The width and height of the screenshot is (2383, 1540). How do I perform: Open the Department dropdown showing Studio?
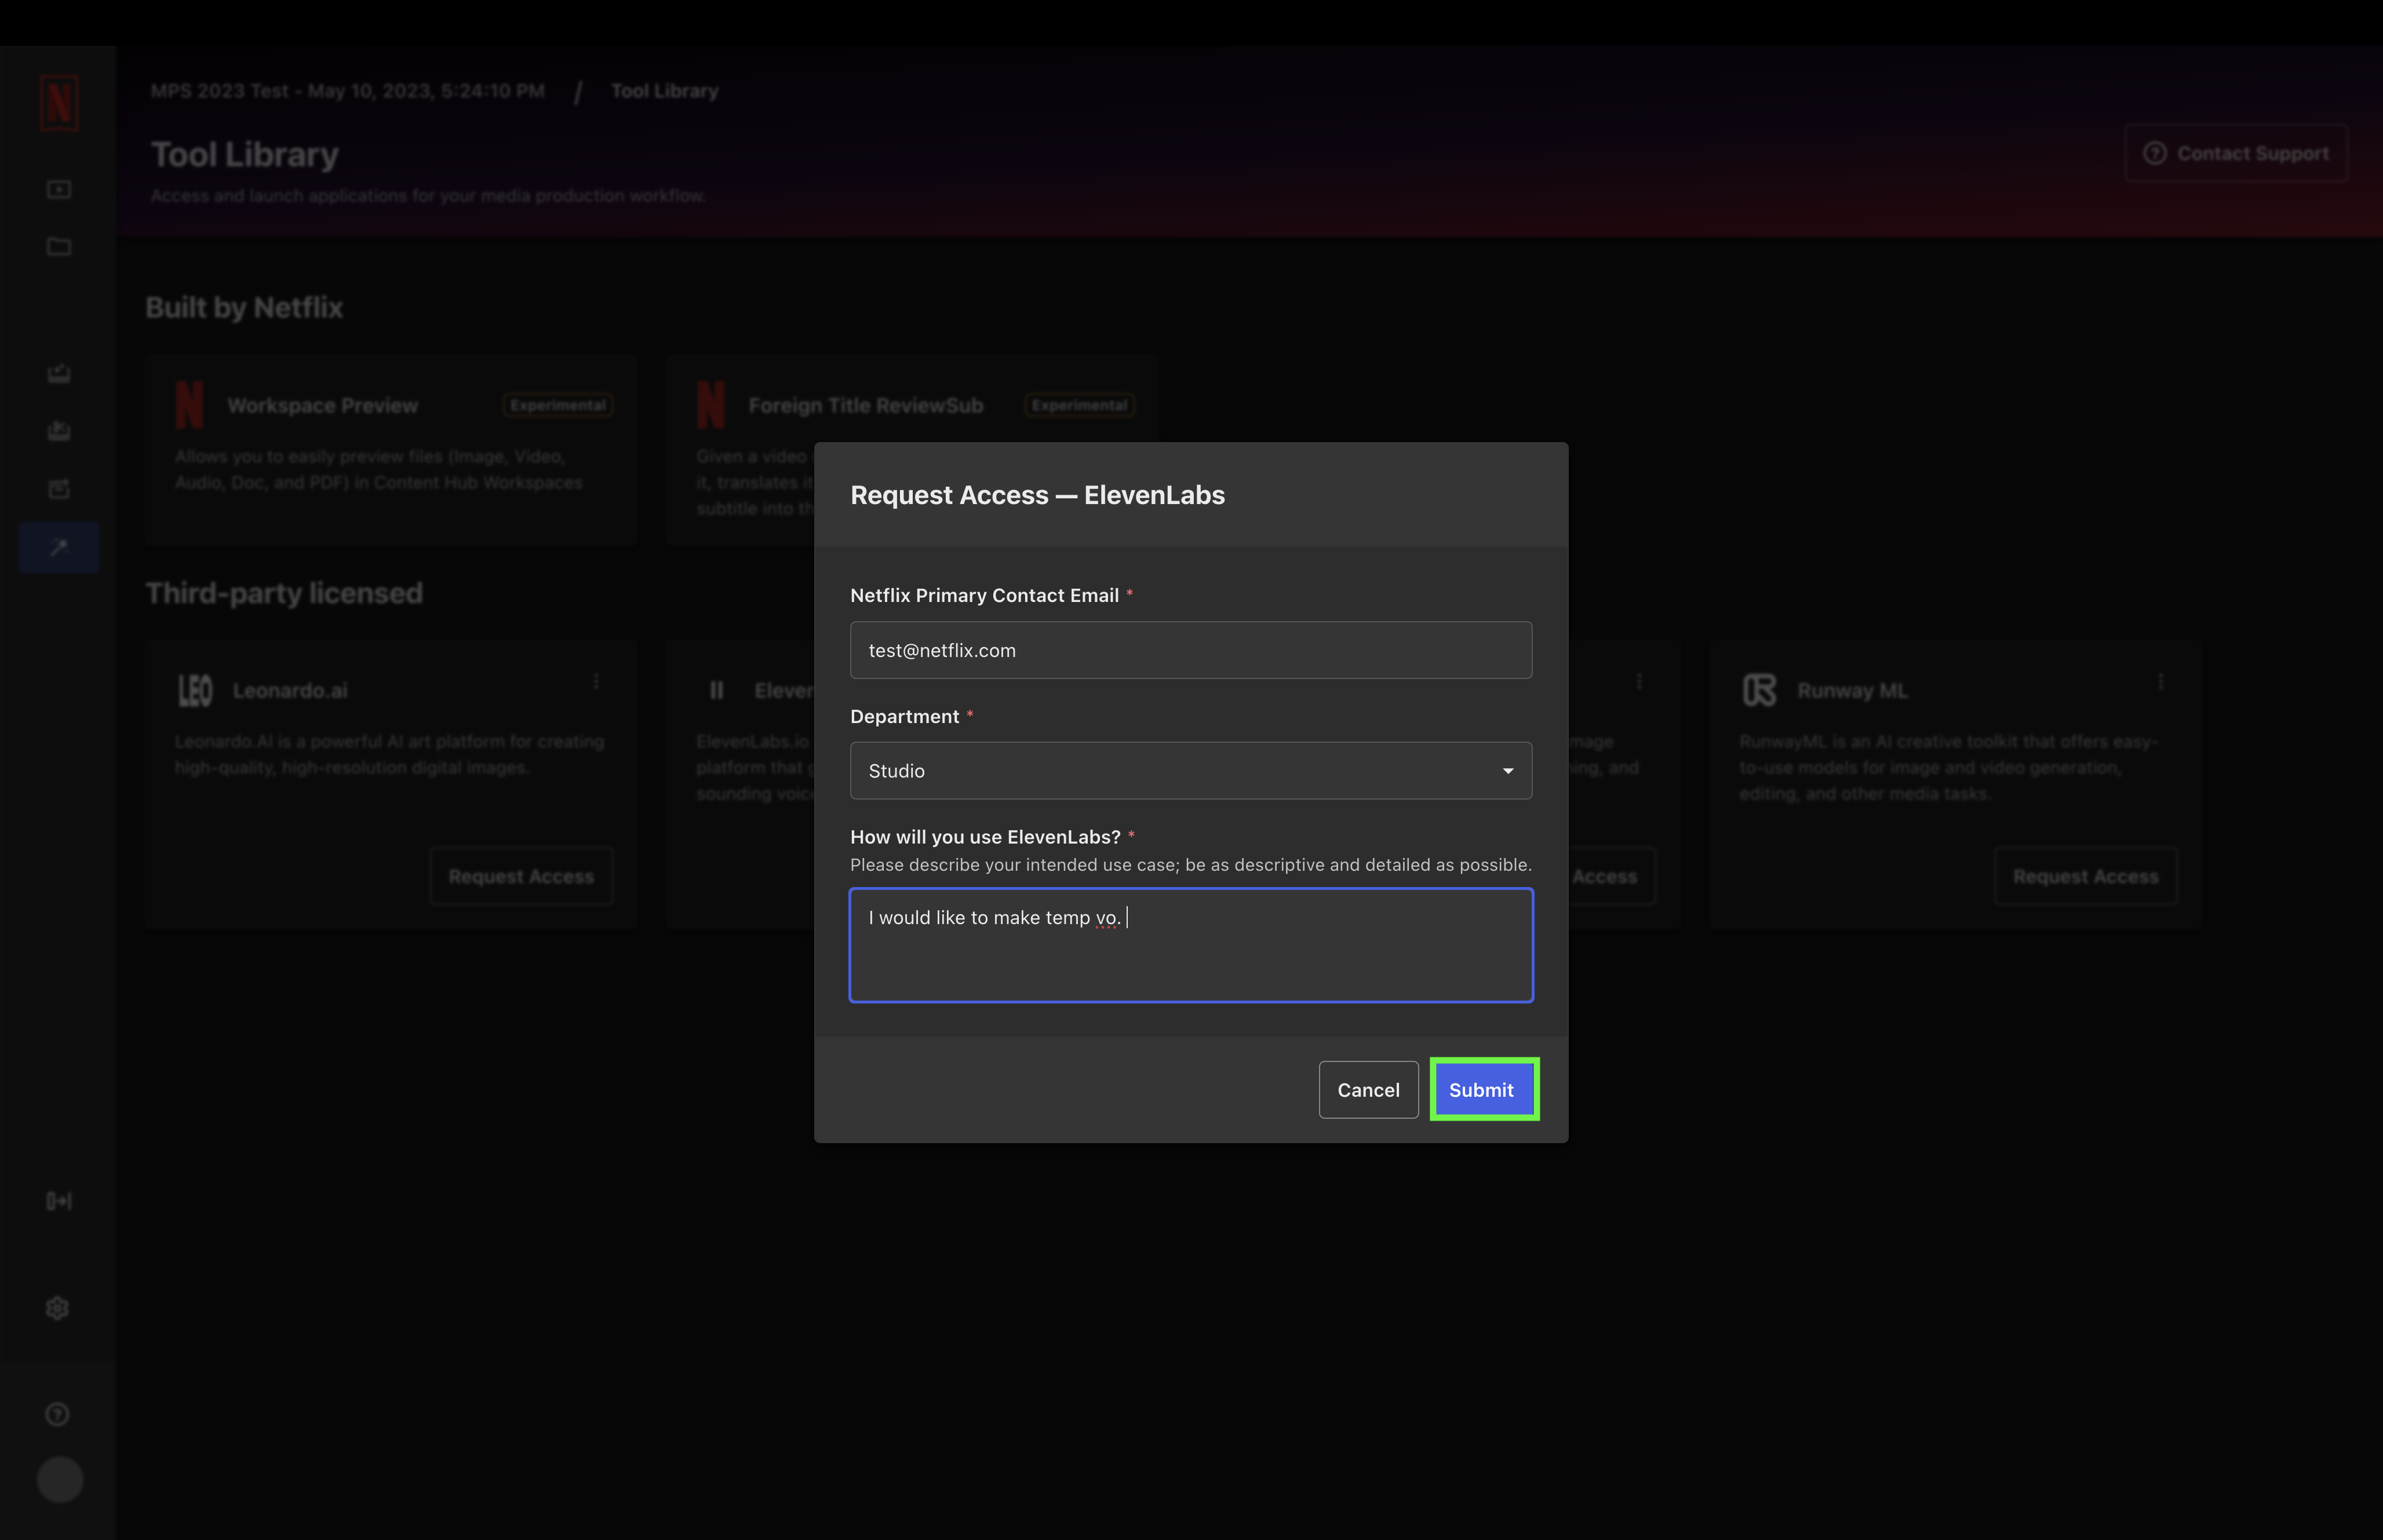[1191, 770]
